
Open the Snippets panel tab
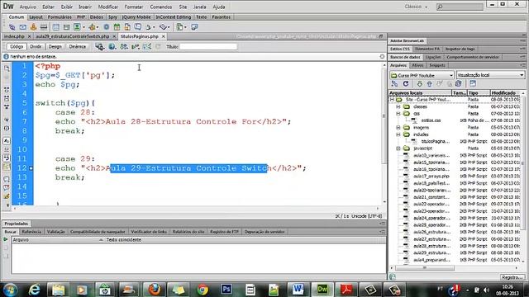coord(437,65)
